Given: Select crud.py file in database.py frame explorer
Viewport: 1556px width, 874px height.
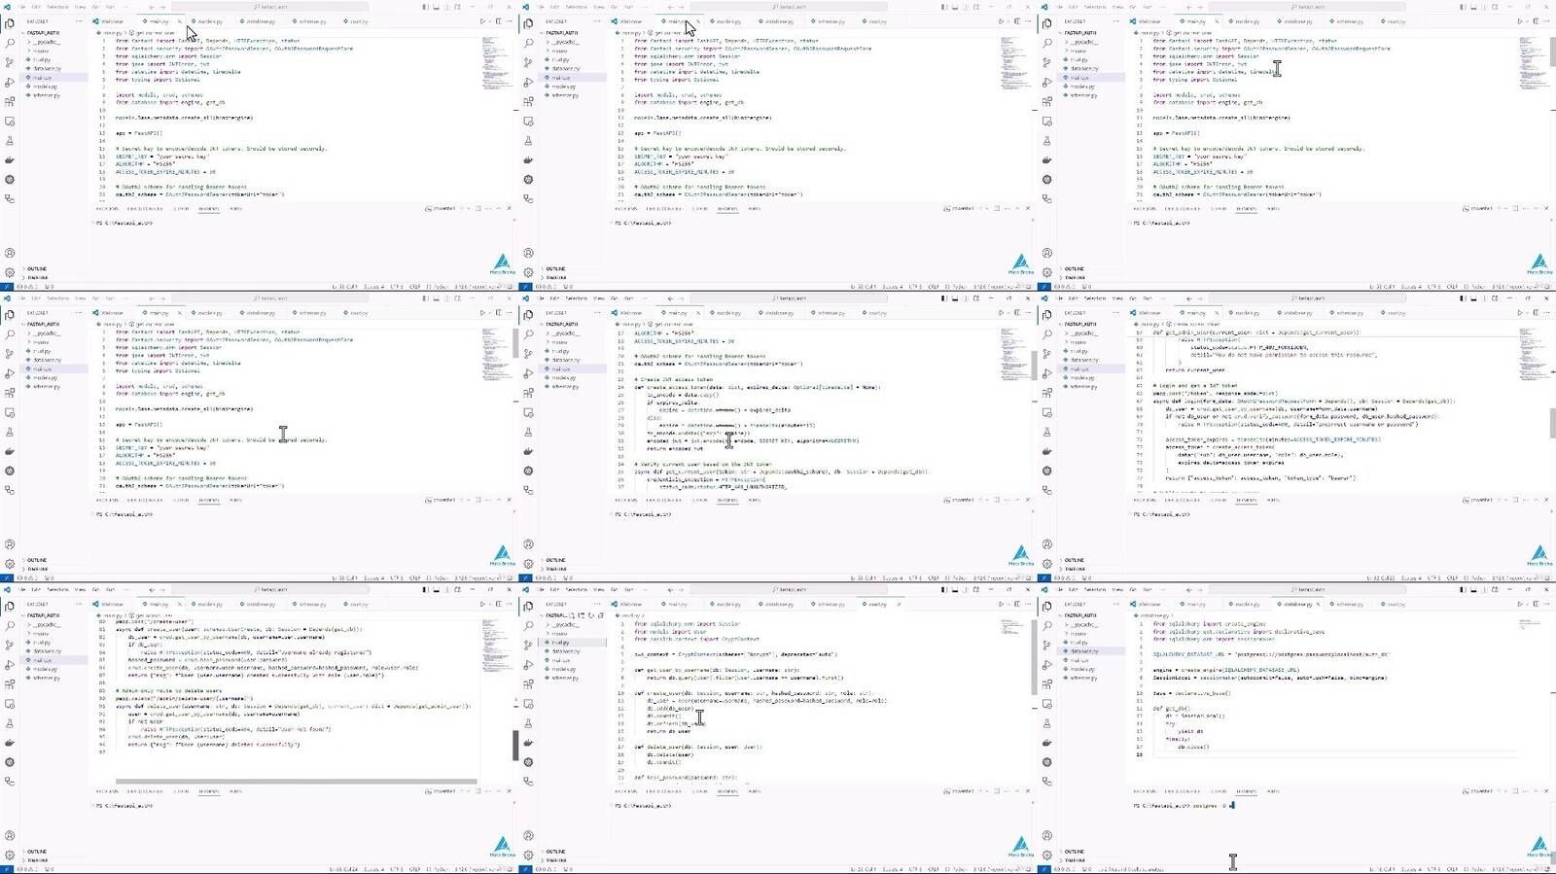Looking at the screenshot, I should (x=1081, y=643).
